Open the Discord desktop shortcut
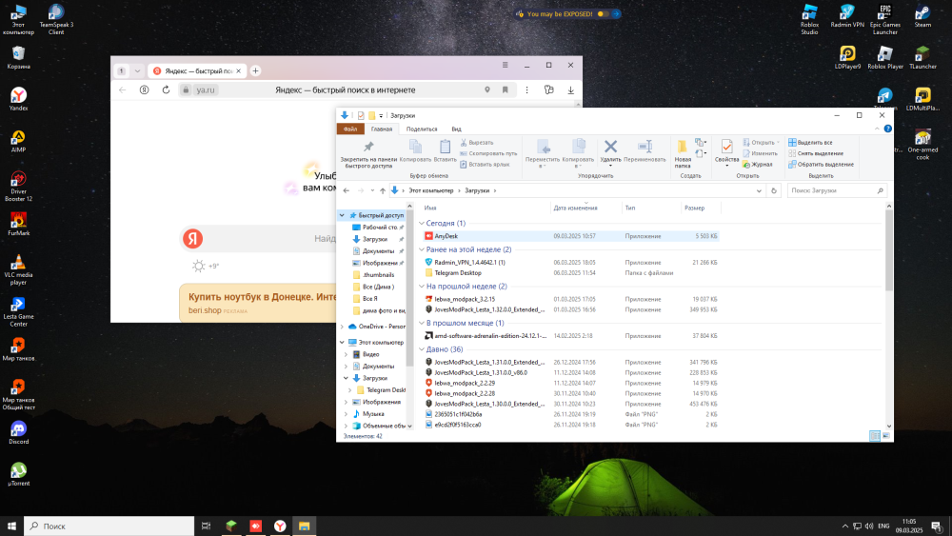952x536 pixels. [x=18, y=432]
